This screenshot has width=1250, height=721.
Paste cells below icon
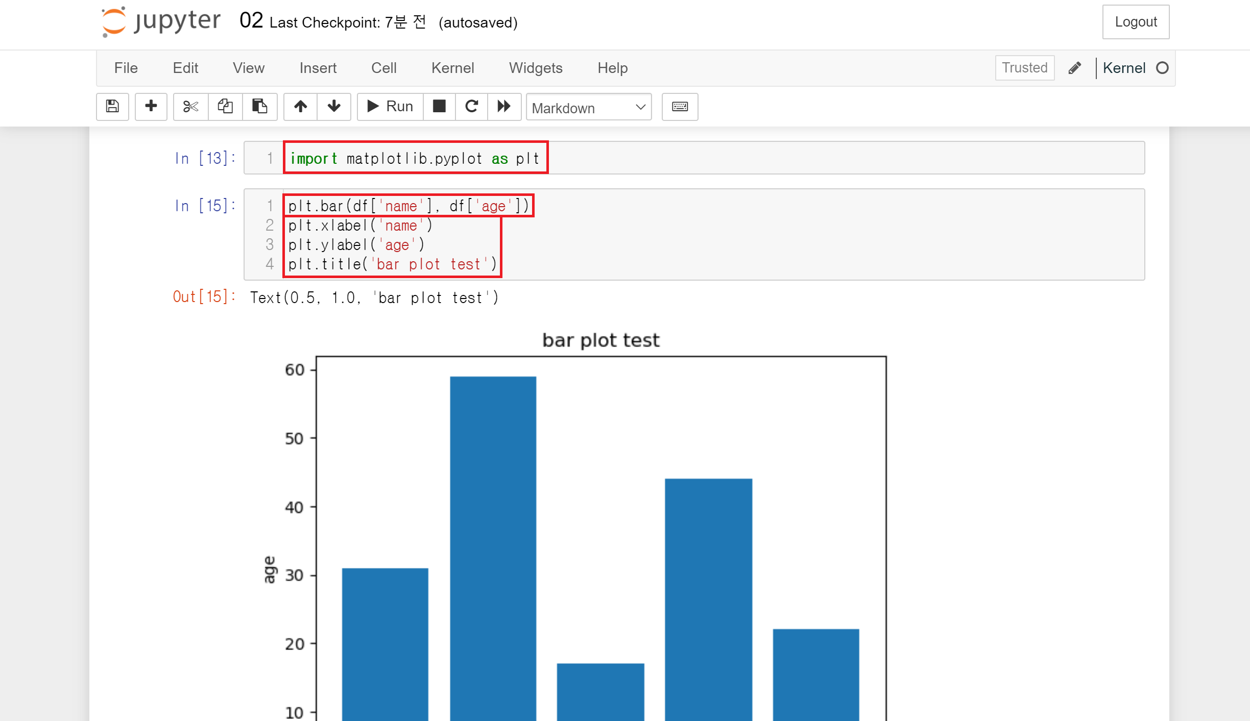(259, 106)
